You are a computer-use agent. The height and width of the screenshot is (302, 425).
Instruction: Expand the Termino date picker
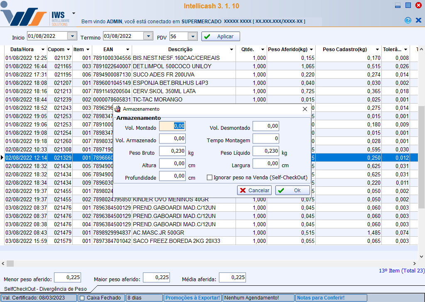click(x=148, y=36)
